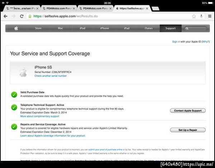Screen dimensions: 215x168
Task: Bookmark the page with the star icon
Action: tap(194, 16)
